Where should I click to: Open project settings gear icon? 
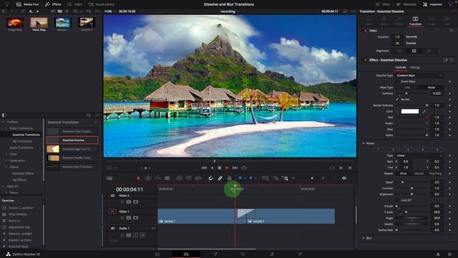click(449, 254)
